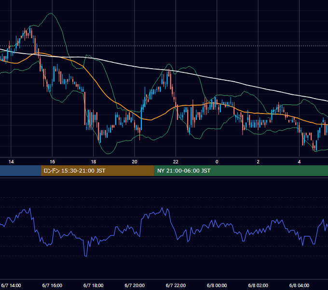Click the 14 hour label on time axis
The width and height of the screenshot is (328, 290).
tap(11, 162)
